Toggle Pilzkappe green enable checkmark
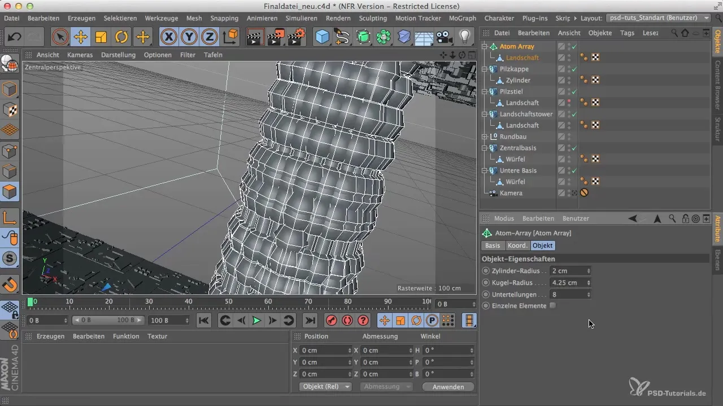The image size is (723, 406). pos(574,69)
